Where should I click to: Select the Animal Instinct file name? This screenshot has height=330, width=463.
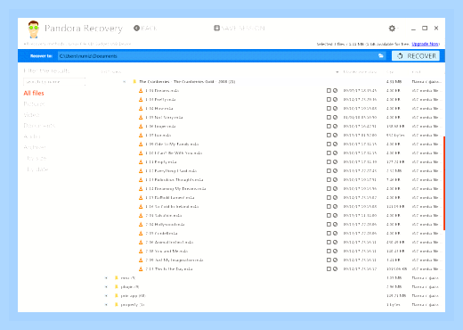tap(169, 243)
